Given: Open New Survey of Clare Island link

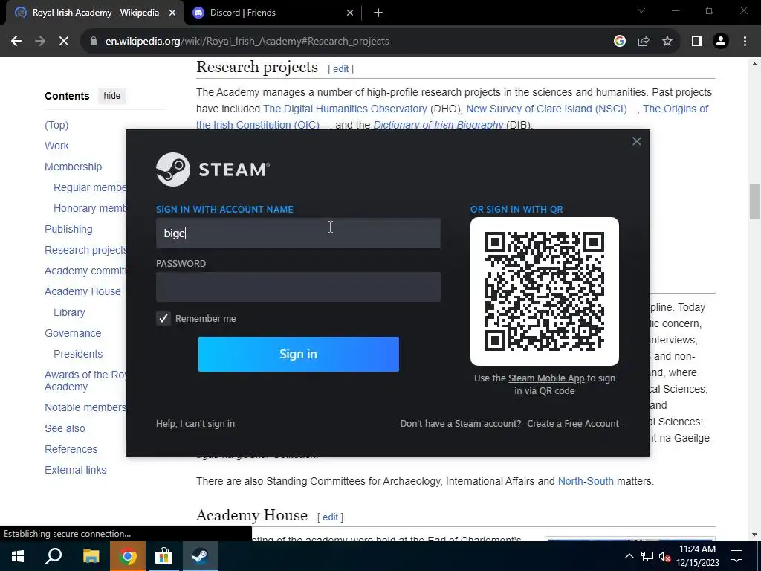Looking at the screenshot, I should pyautogui.click(x=546, y=109).
